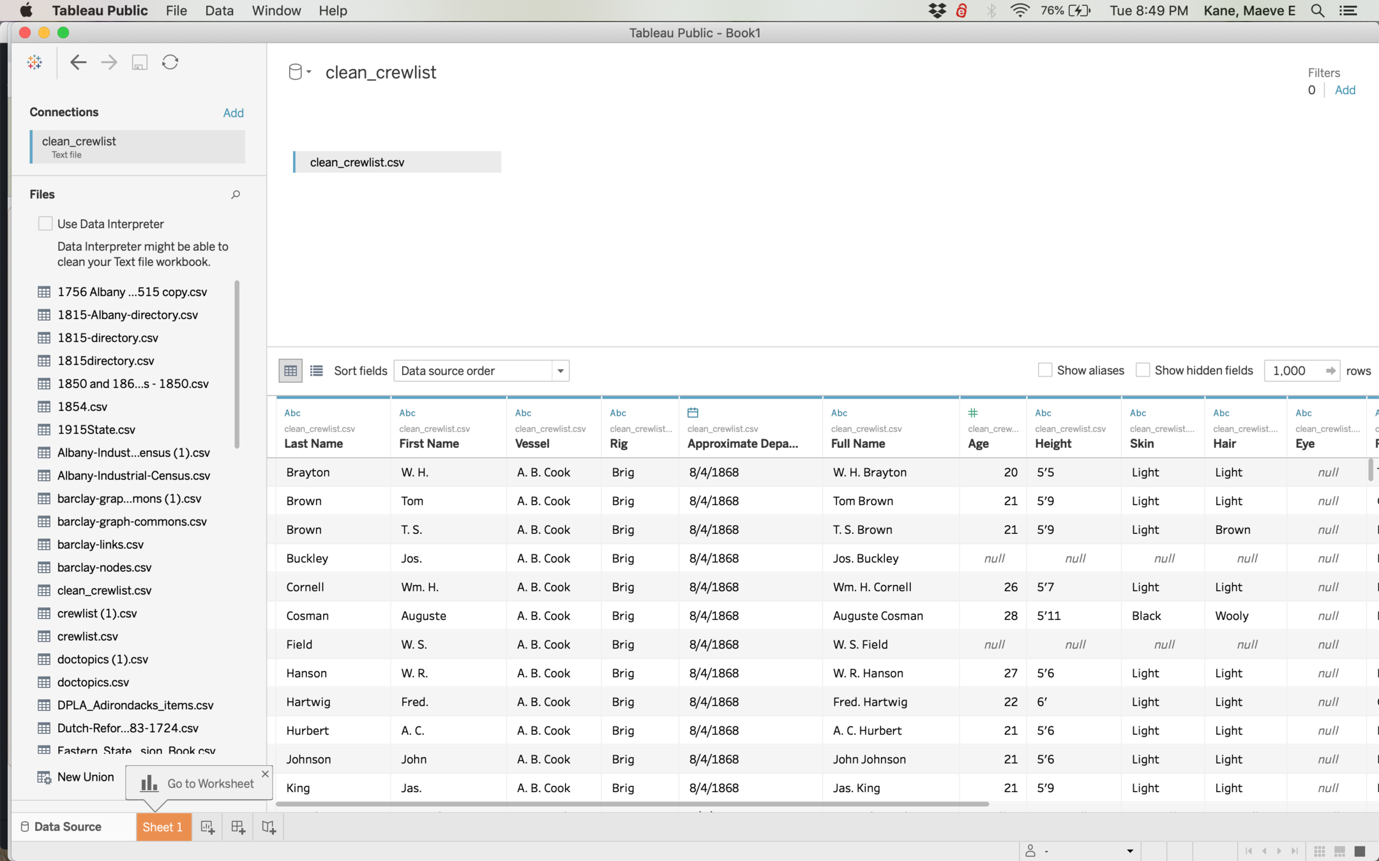Image resolution: width=1379 pixels, height=861 pixels.
Task: Click the new dashboard tab icon
Action: click(238, 827)
